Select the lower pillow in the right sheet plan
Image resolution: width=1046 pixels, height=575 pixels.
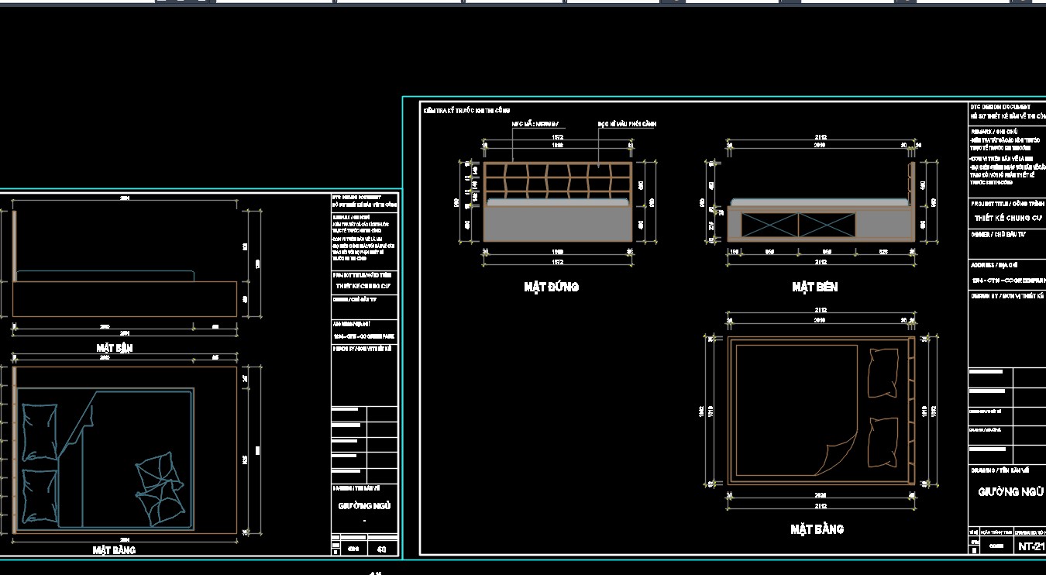pos(884,443)
